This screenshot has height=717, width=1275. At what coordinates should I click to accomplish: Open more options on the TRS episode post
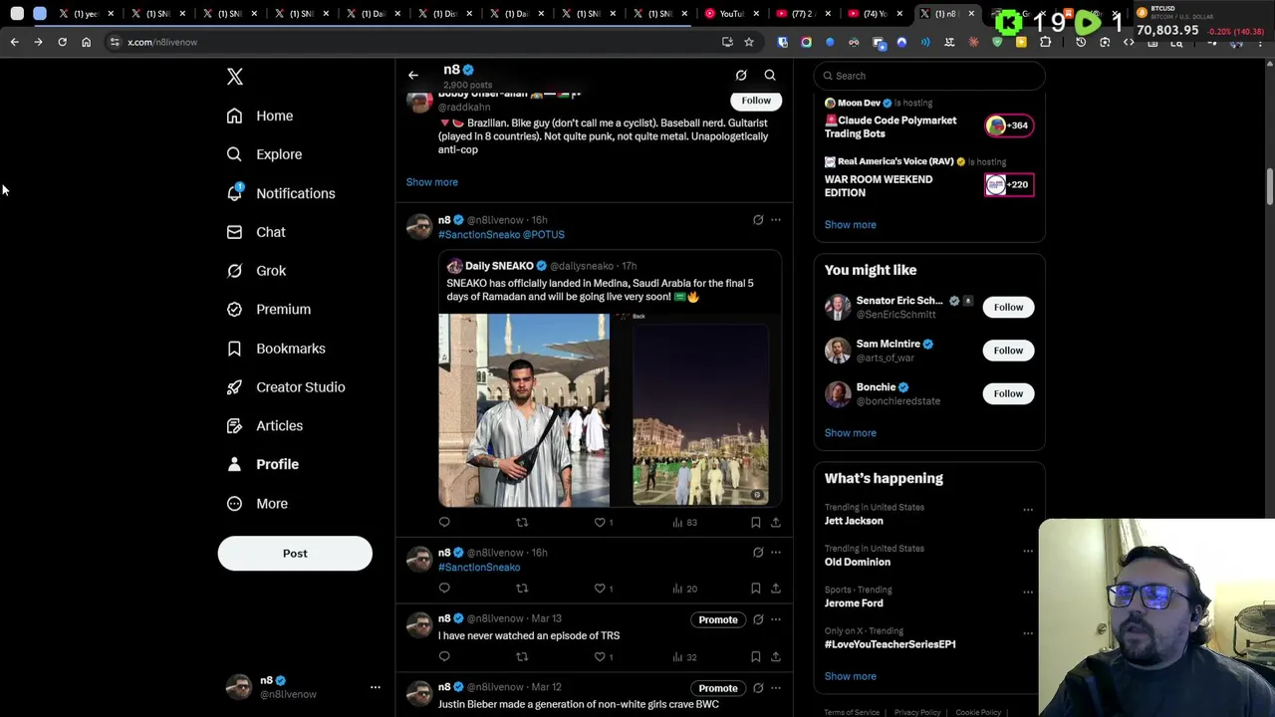(776, 619)
